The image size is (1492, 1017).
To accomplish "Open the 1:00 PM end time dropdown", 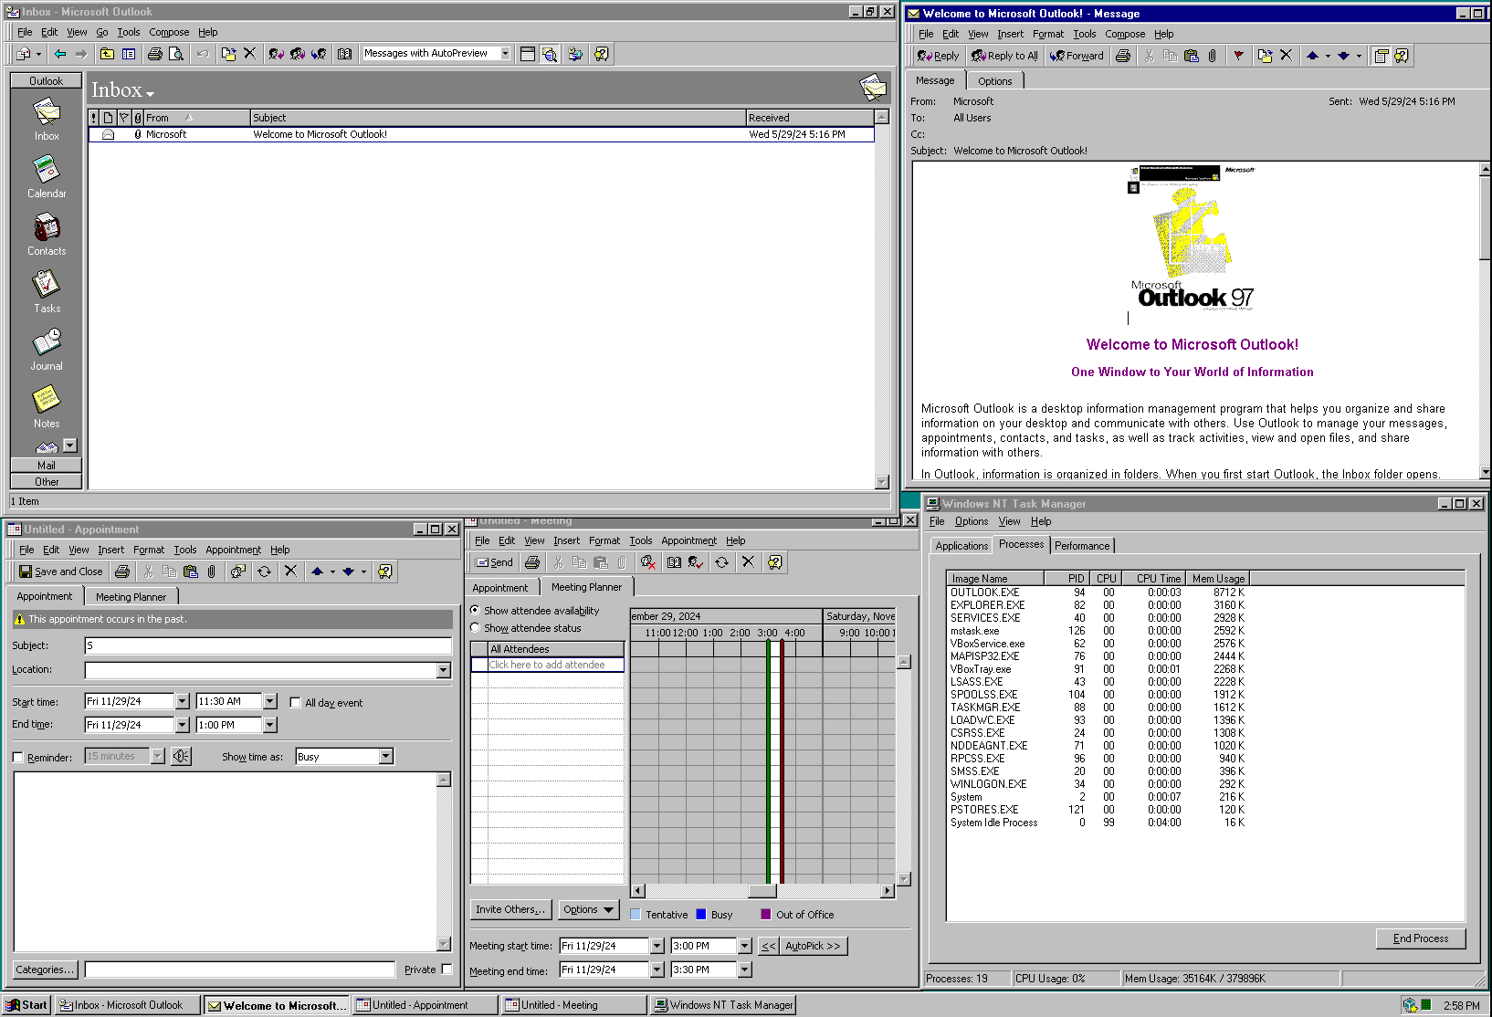I will [269, 725].
